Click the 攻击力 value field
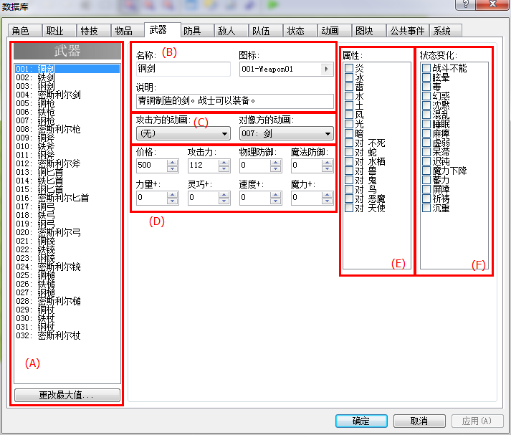The image size is (511, 435). point(204,166)
